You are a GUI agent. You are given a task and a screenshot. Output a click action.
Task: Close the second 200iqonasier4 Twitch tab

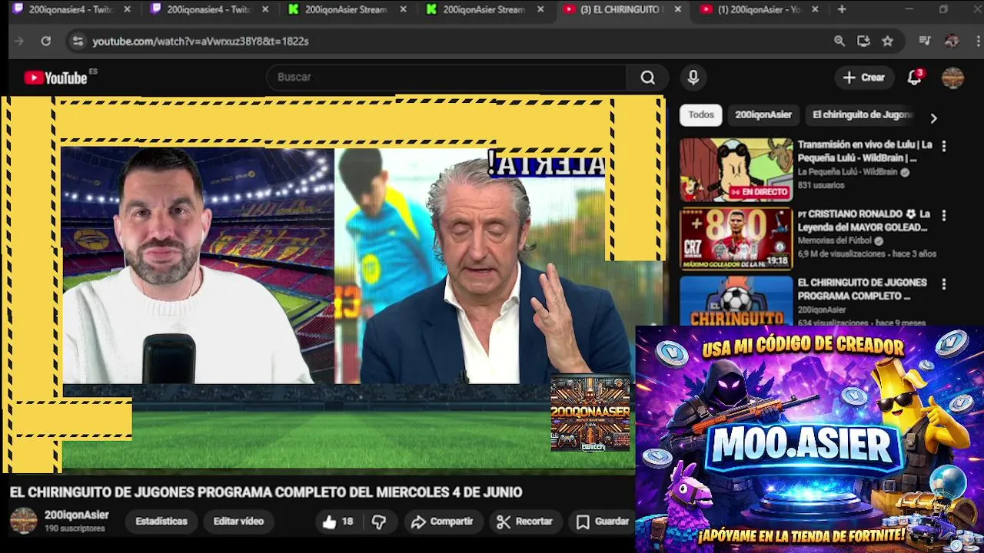coord(265,9)
